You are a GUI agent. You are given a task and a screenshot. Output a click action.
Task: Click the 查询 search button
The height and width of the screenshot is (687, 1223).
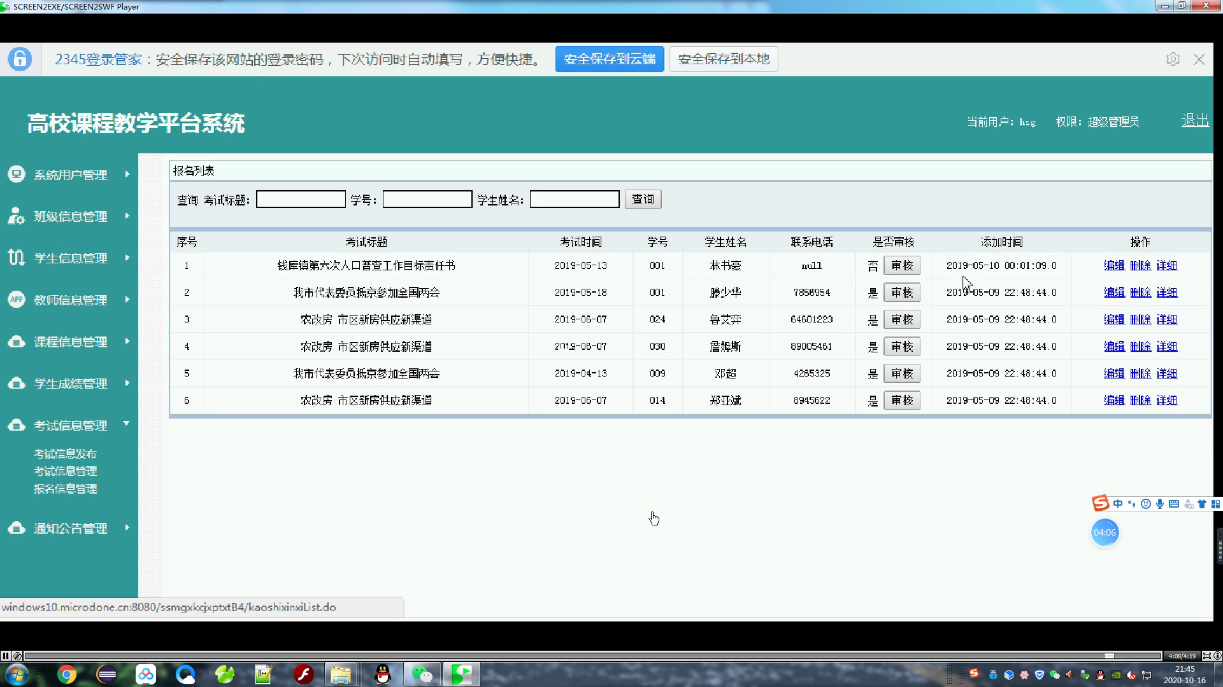tap(643, 199)
